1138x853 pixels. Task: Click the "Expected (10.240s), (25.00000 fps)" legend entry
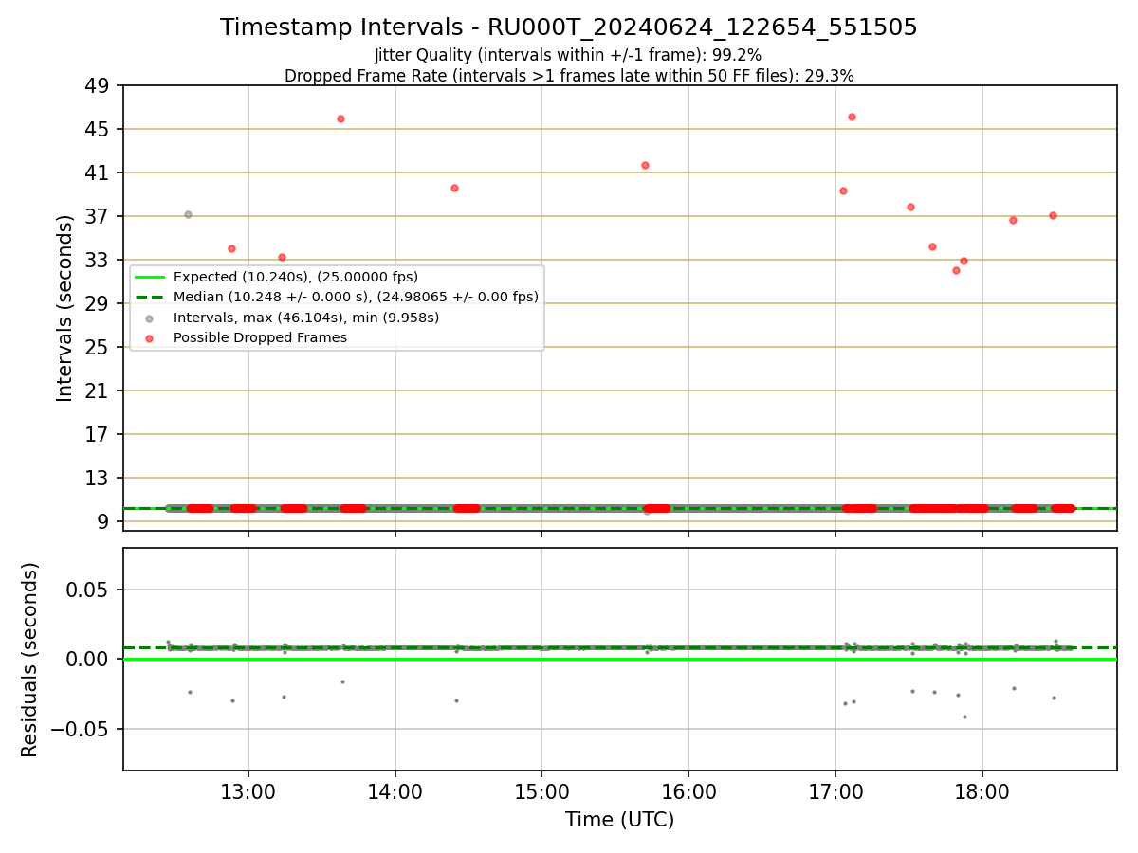[x=296, y=277]
